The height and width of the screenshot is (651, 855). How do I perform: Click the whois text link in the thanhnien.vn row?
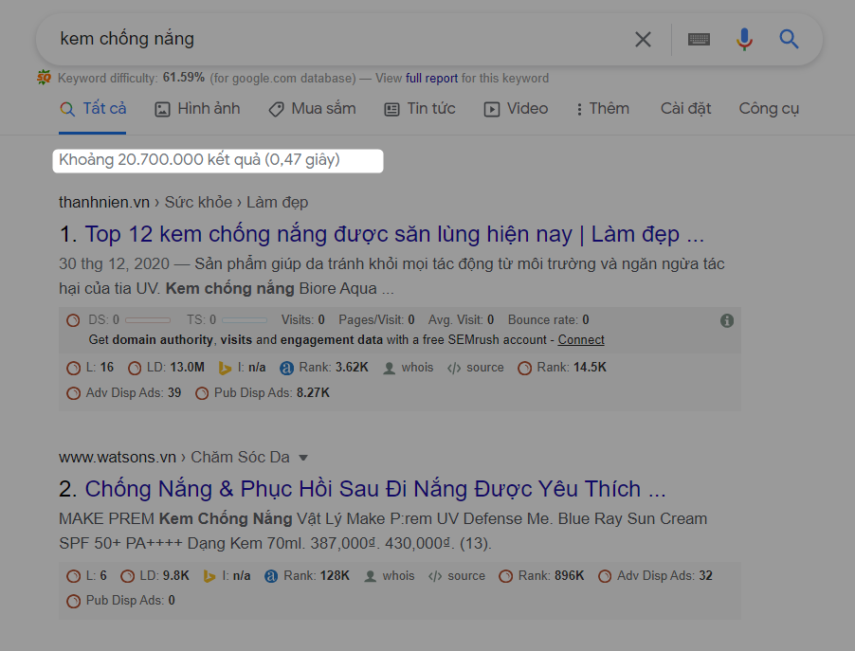tap(417, 368)
